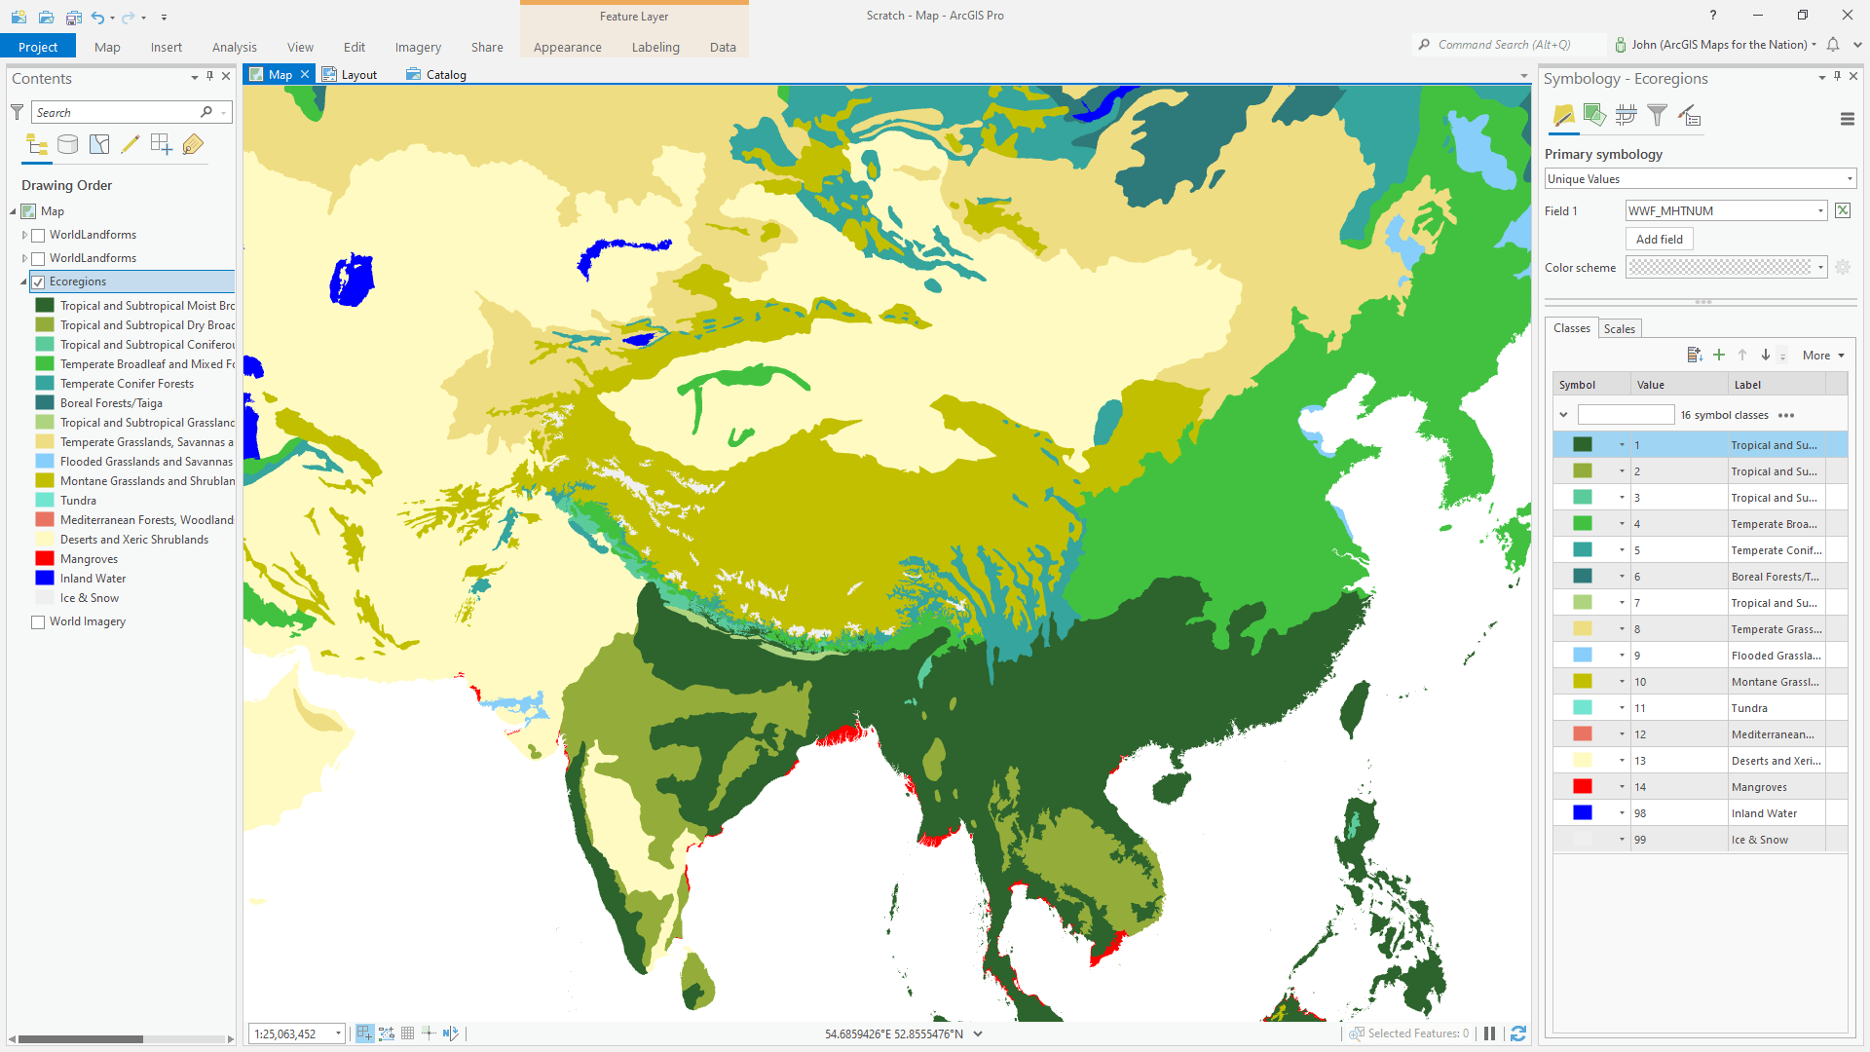
Task: Click the green plus add value icon
Action: [1719, 356]
